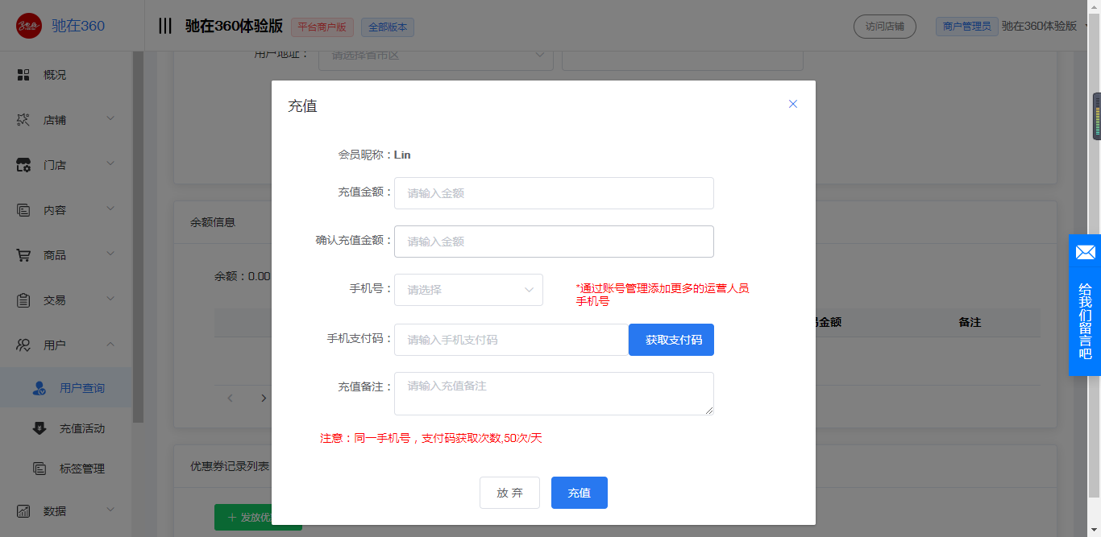This screenshot has width=1101, height=537.
Task: Close the 充值 dialog with the X icon
Action: [793, 104]
